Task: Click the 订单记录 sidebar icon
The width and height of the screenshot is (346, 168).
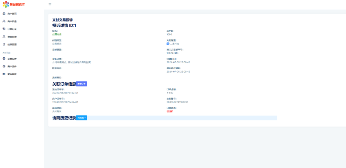Action: click(x=4, y=29)
